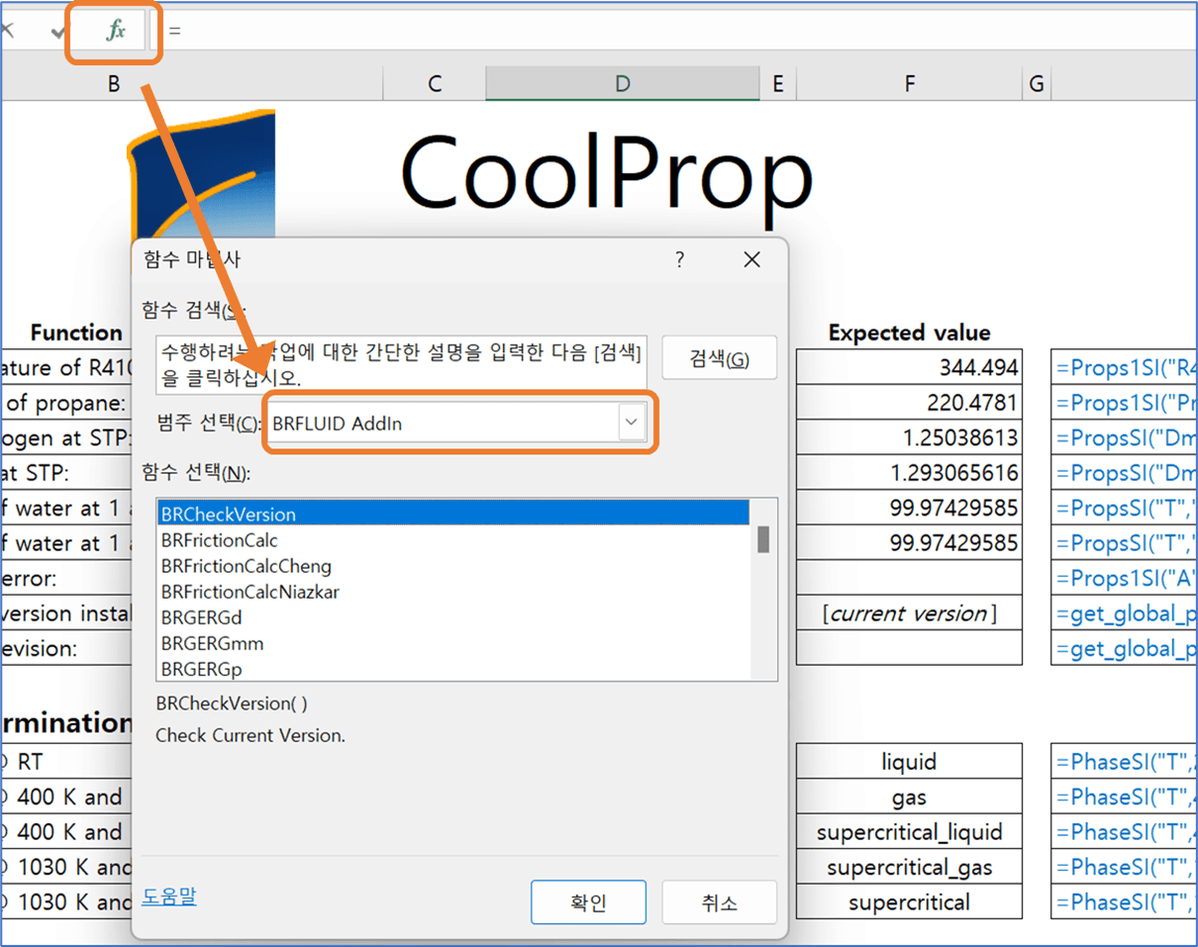
Task: Click the =Props1SI("A' formula cell
Action: [x=1124, y=578]
